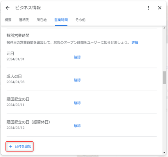Confirm hours for 建国記念の日 2024/02/11
Screen dimensions: 168x157
coord(77,103)
